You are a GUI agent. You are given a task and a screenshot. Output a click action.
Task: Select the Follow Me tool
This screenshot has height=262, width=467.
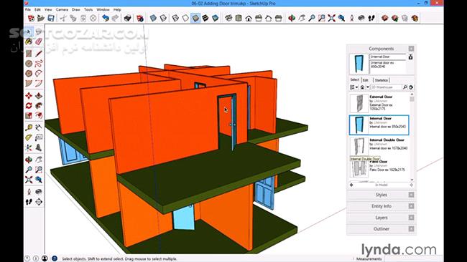tap(39, 106)
